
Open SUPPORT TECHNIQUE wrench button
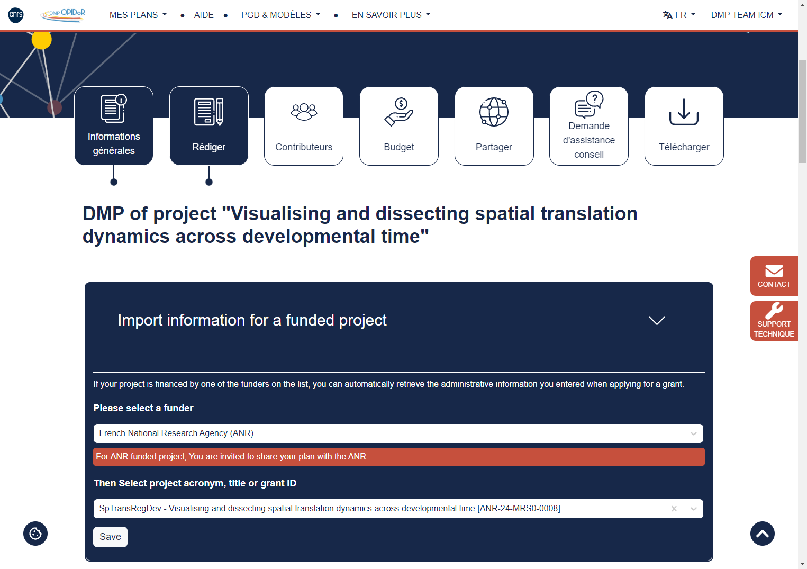[774, 321]
